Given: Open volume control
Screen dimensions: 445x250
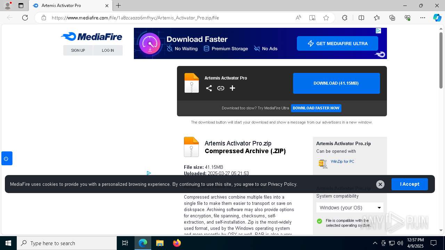Looking at the screenshot, I should 400,243.
